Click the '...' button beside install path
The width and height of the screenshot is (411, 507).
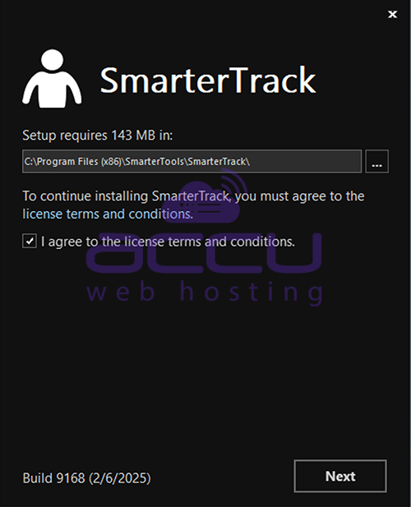coord(376,161)
